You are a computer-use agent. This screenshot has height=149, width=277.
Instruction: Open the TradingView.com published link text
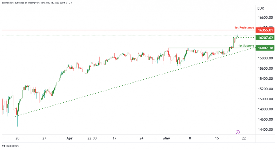click(36, 3)
